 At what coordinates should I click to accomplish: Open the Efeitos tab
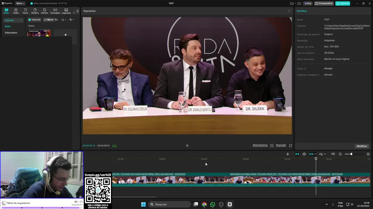pyautogui.click(x=44, y=11)
